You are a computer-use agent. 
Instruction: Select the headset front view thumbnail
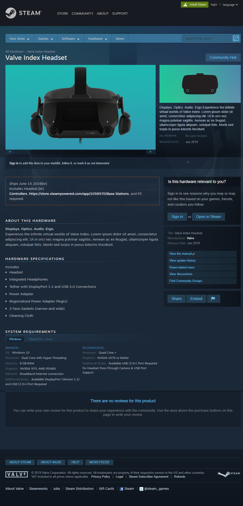click(200, 84)
